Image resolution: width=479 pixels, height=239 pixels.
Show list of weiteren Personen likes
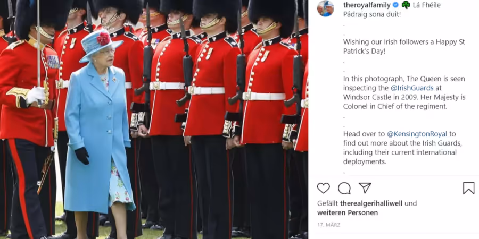pyautogui.click(x=348, y=212)
